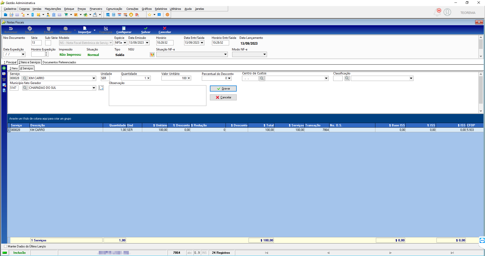This screenshot has height=256, width=485.
Task: Open the Estoque menu
Action: click(x=69, y=9)
